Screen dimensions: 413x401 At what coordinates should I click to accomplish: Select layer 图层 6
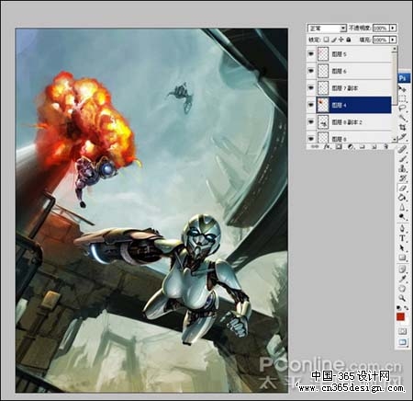pyautogui.click(x=349, y=71)
